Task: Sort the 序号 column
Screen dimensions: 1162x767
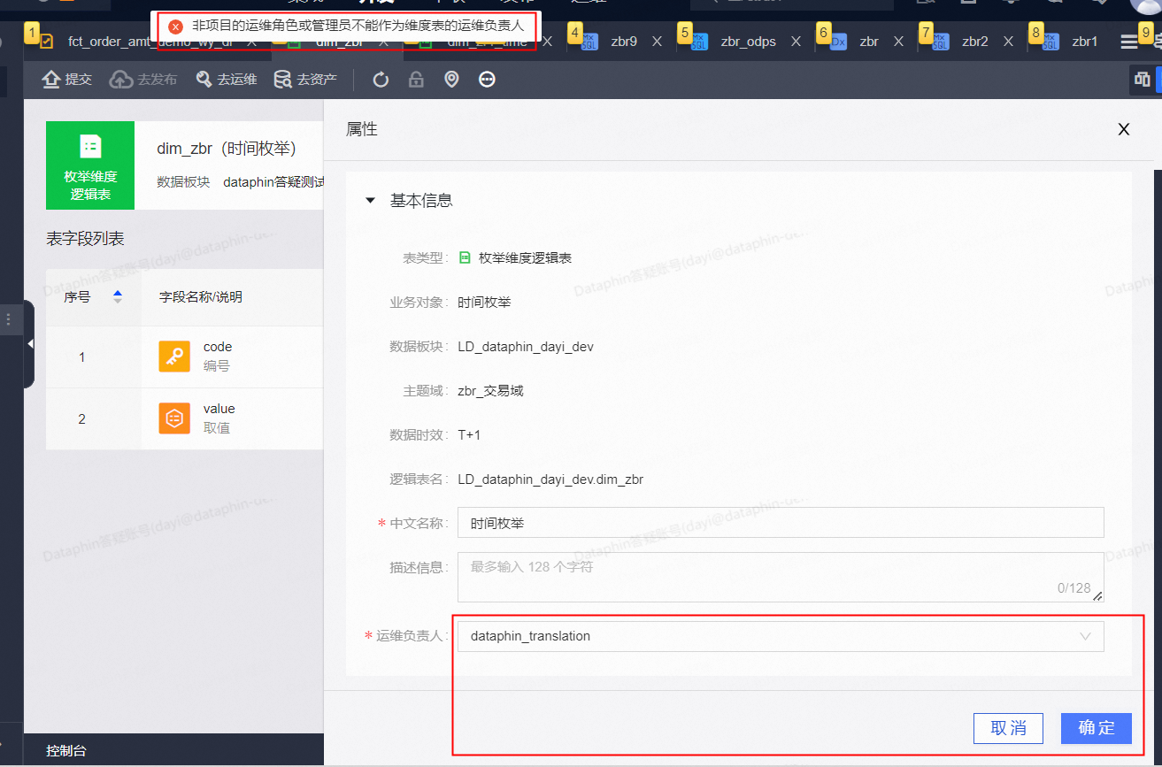Action: (118, 297)
